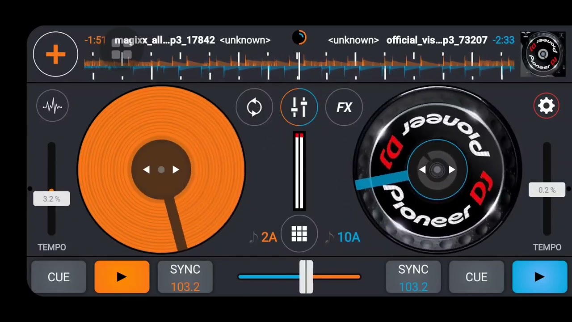The width and height of the screenshot is (572, 322).
Task: Tap the Pioneer DJ right turntable platter
Action: click(x=437, y=169)
